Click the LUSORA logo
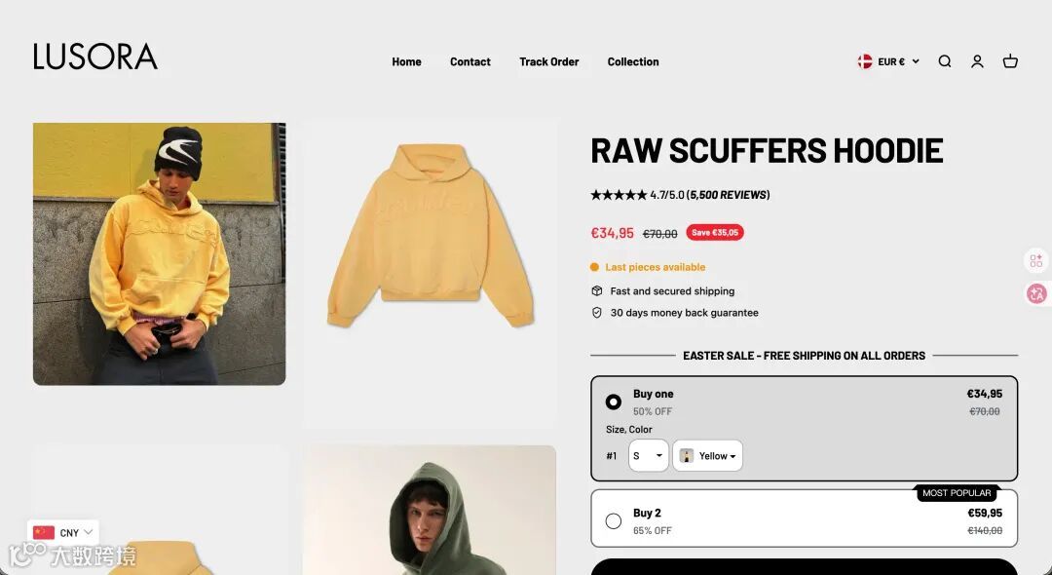The image size is (1052, 575). pos(95,57)
